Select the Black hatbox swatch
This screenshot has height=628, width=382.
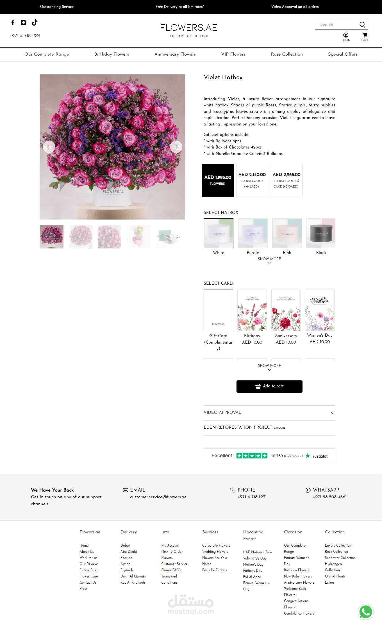[x=321, y=233]
